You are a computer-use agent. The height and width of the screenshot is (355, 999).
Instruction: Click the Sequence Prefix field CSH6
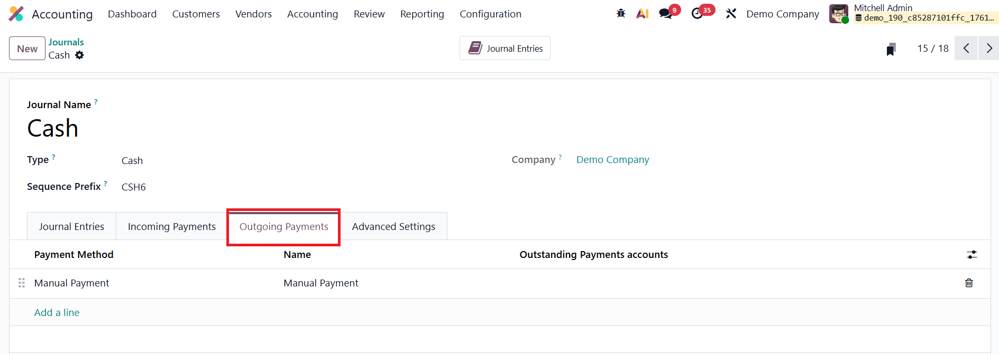(x=134, y=187)
